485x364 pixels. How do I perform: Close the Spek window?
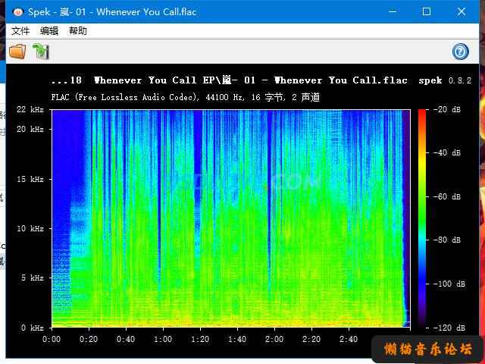(462, 11)
